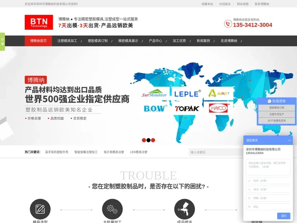Click the red BTN Technology logo

click(x=39, y=22)
